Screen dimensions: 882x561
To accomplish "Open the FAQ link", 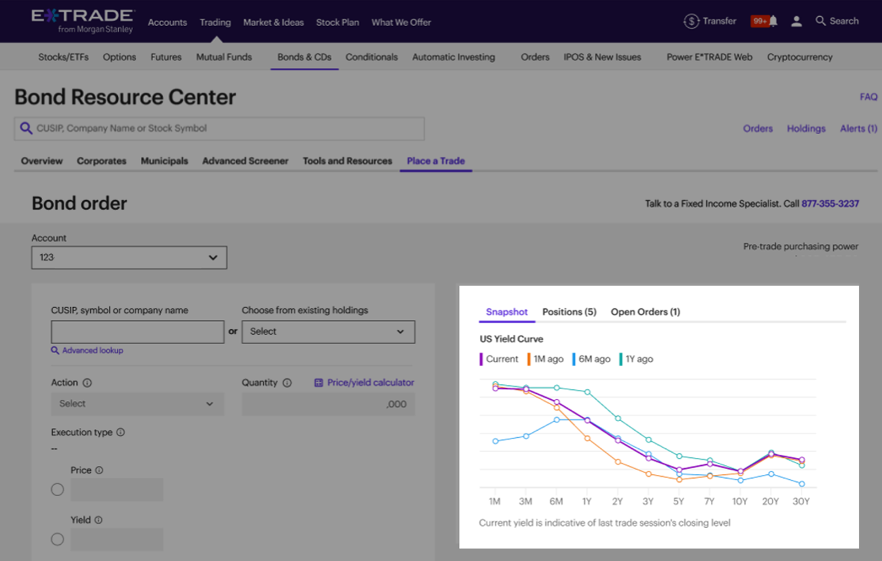I will pyautogui.click(x=868, y=97).
